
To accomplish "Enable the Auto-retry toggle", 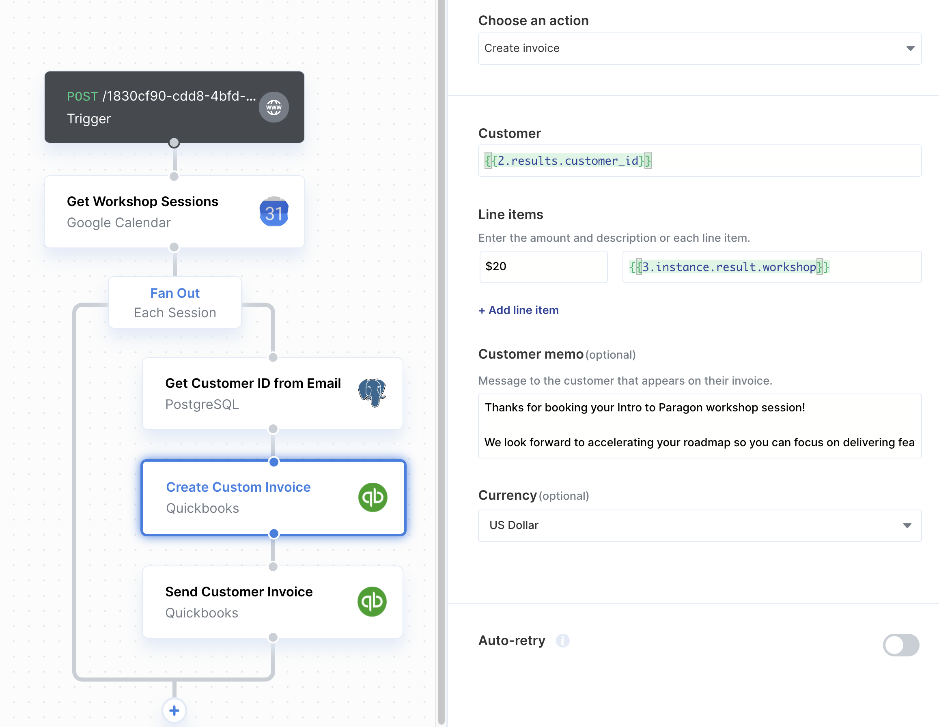I will 901,645.
